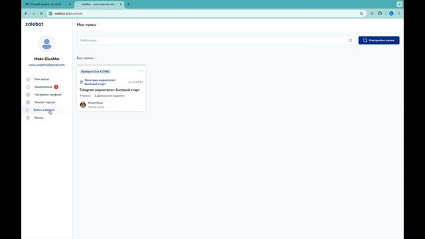The width and height of the screenshot is (425, 239).
Task: Click the logout icon beside Выход
Action: point(28,118)
